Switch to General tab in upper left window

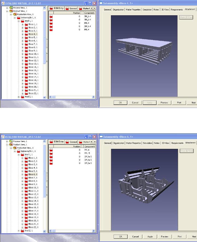coord(73,8)
